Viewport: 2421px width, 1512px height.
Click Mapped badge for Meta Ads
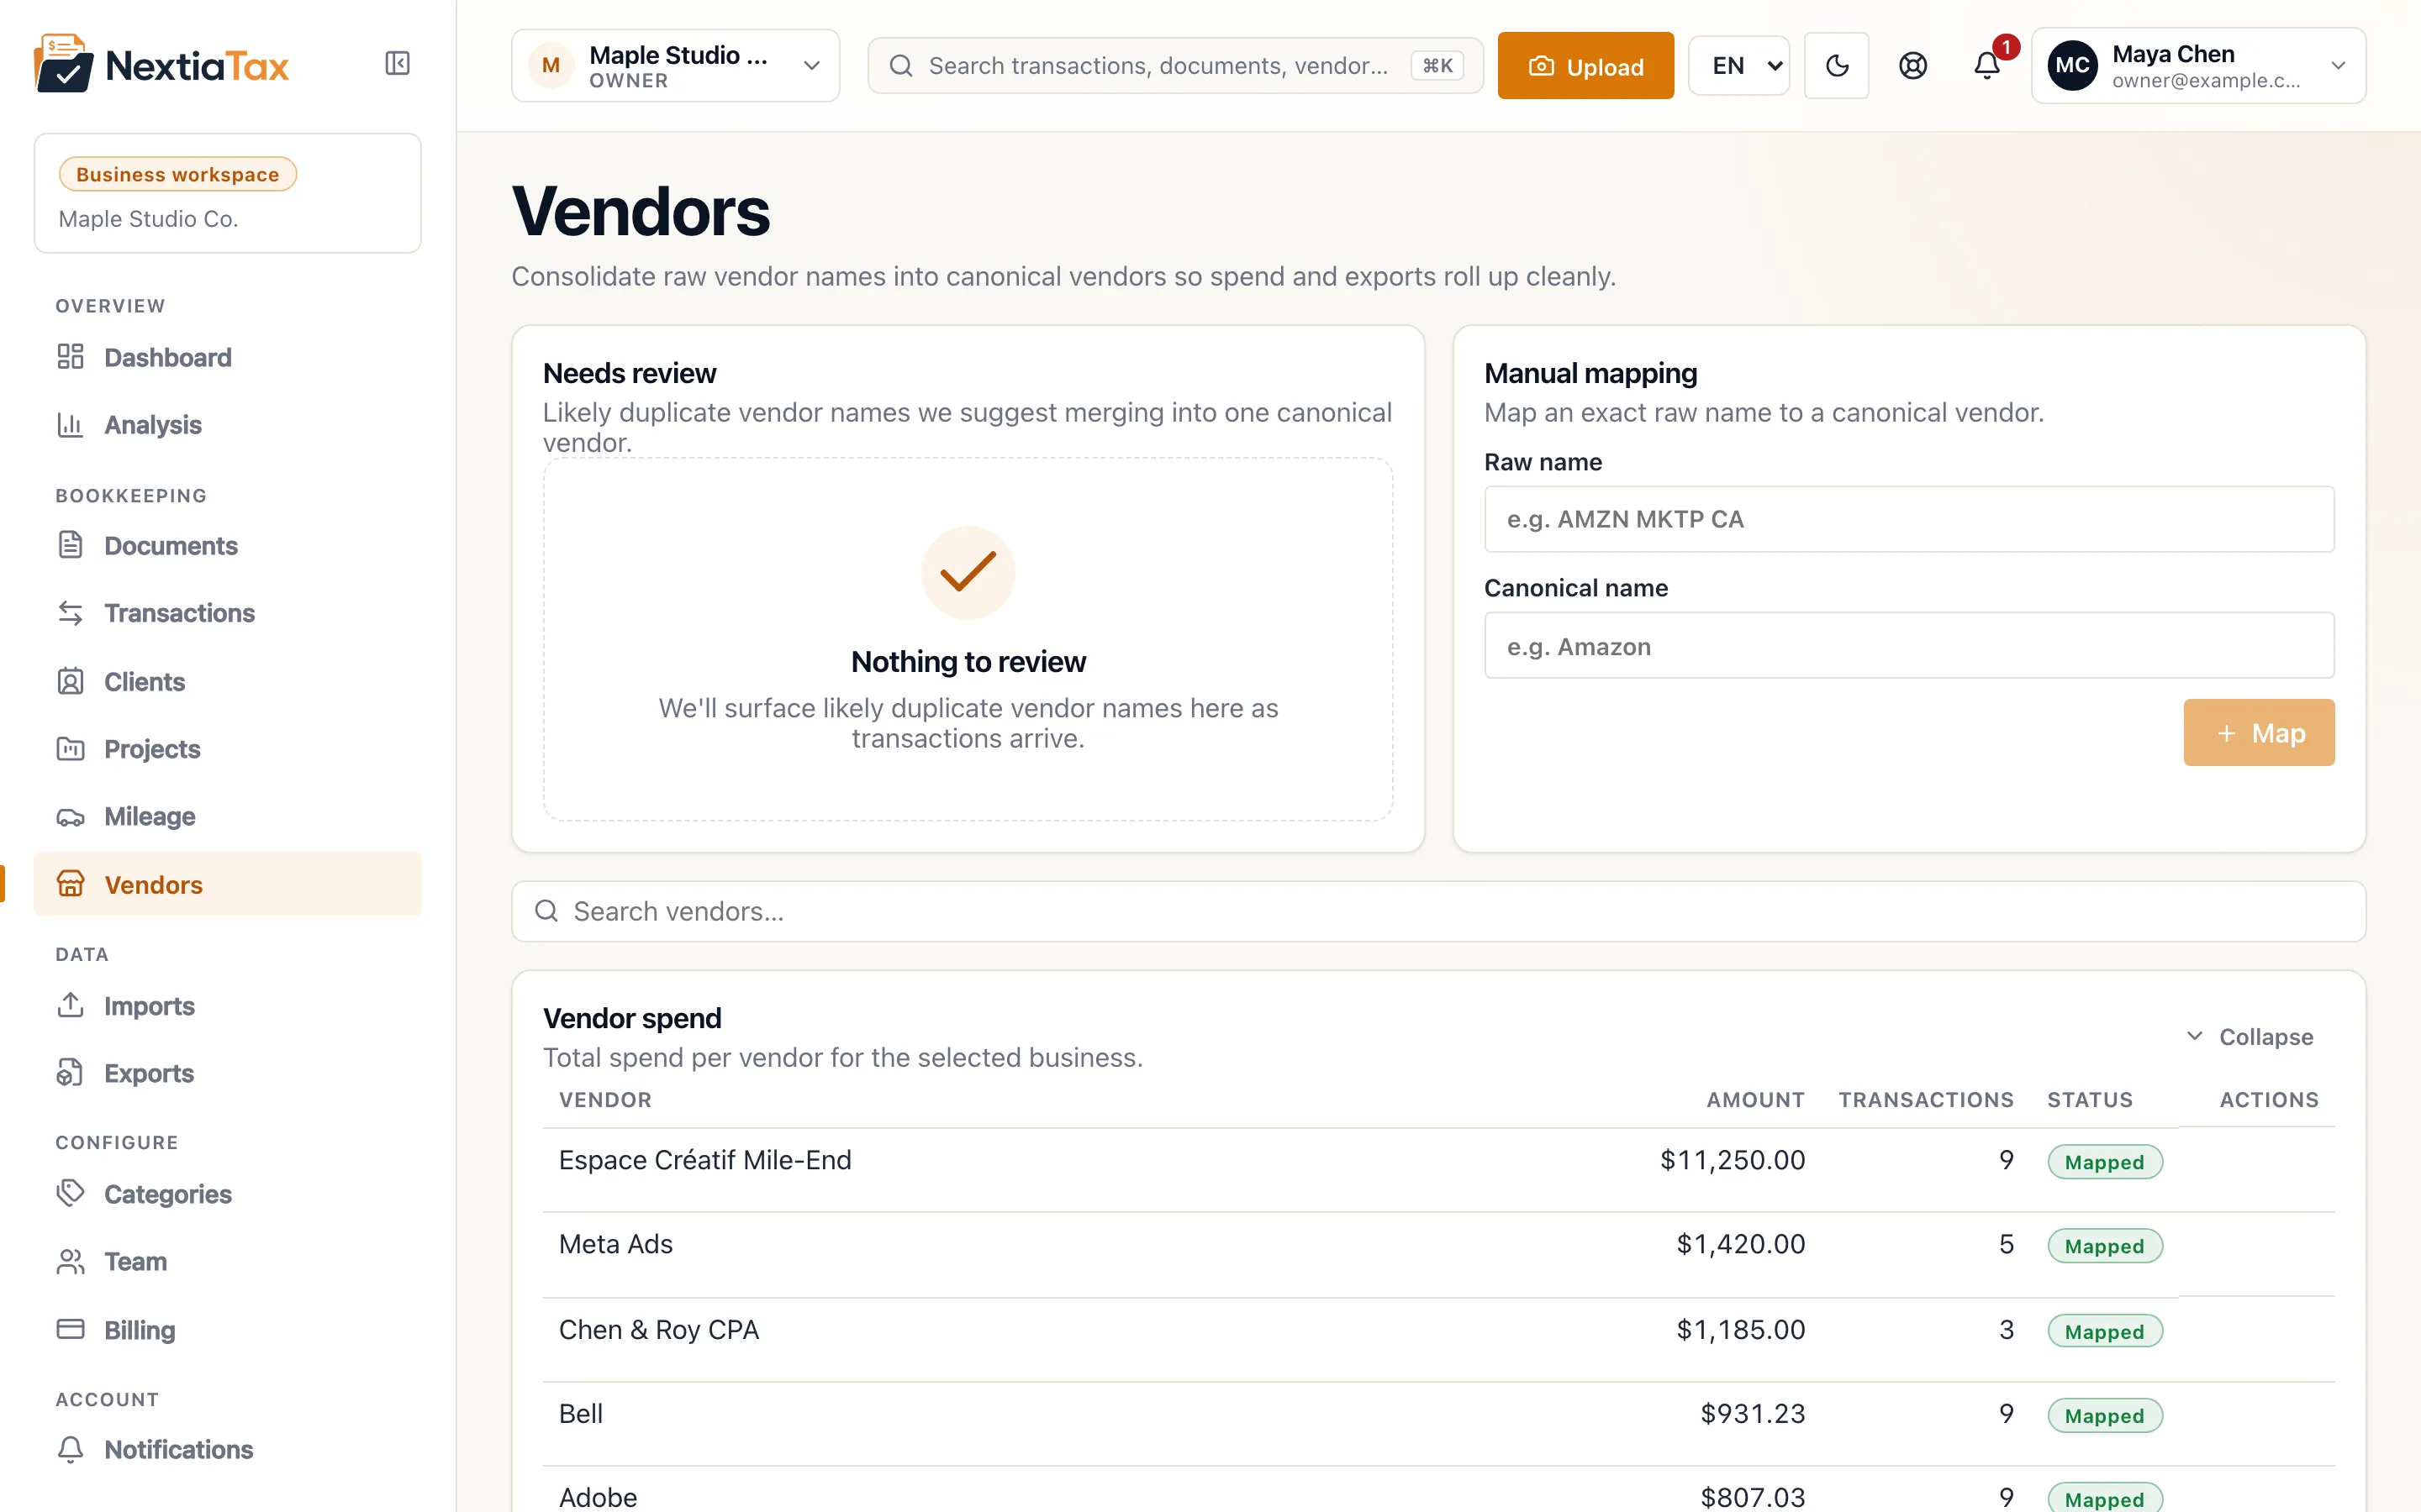tap(2105, 1246)
